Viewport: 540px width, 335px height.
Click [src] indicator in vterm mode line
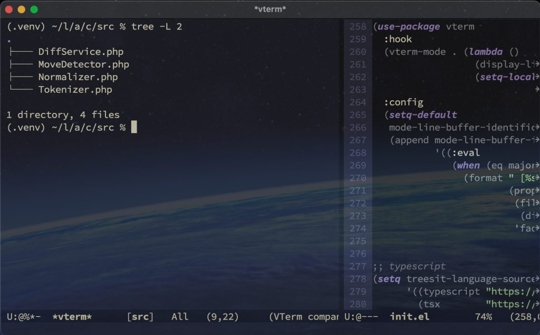pos(140,317)
